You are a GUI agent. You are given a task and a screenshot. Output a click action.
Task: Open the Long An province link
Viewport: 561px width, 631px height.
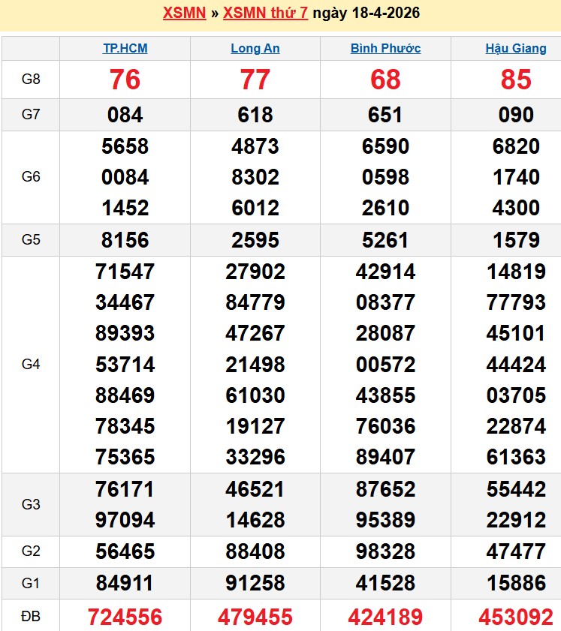coord(255,48)
